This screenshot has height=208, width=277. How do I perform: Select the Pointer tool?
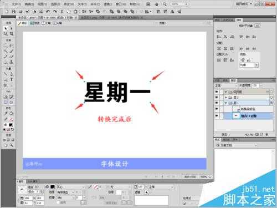coord(6,28)
